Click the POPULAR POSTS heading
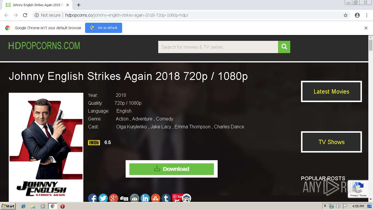This screenshot has height=210, width=373. [x=323, y=178]
